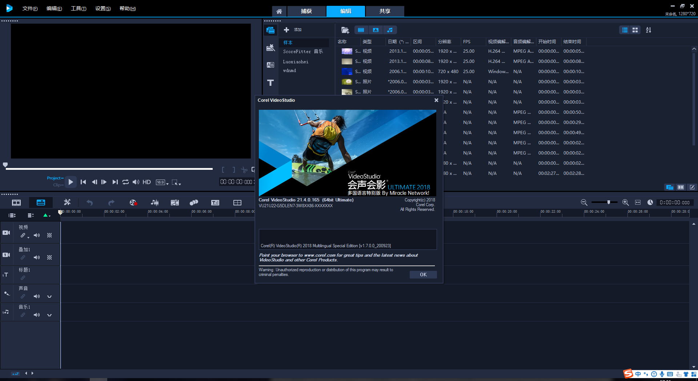
Task: Mute the 音乐1 track speaker
Action: pyautogui.click(x=37, y=315)
